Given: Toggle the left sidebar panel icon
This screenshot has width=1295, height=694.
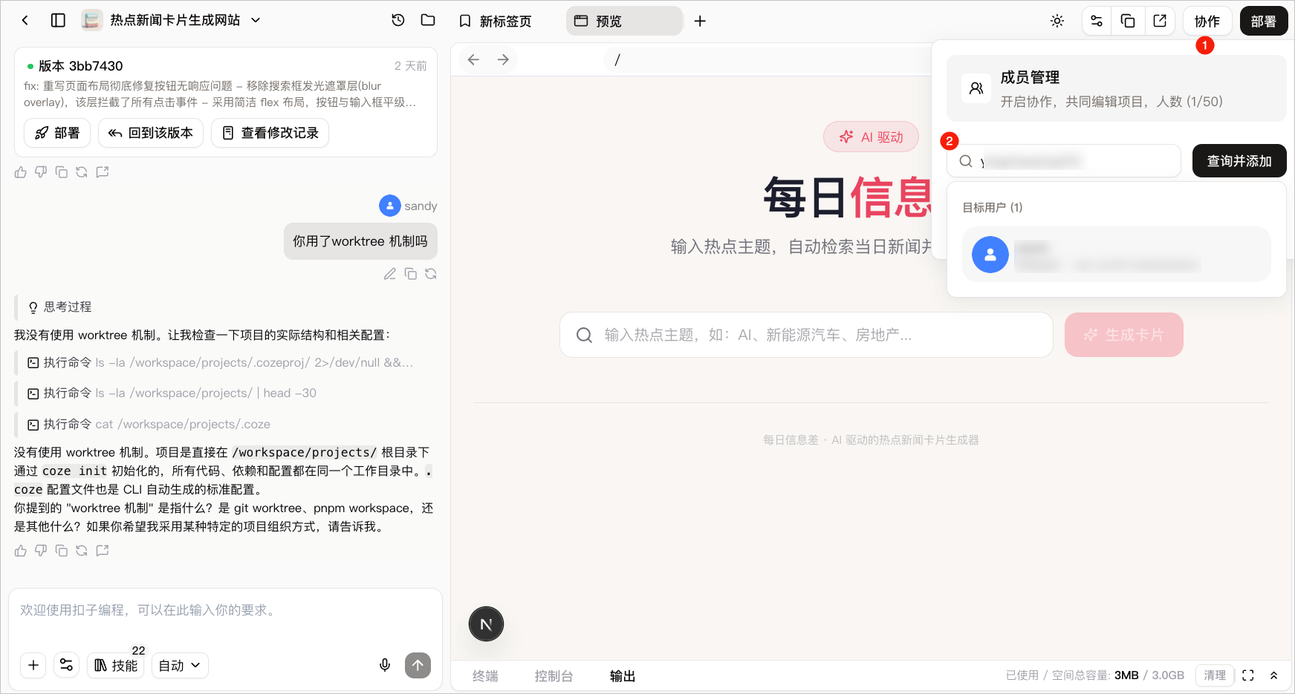Looking at the screenshot, I should [58, 20].
